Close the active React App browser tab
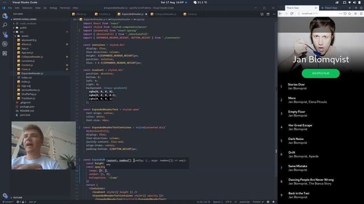Viewport: 364px width, 204px height. pyautogui.click(x=316, y=8)
